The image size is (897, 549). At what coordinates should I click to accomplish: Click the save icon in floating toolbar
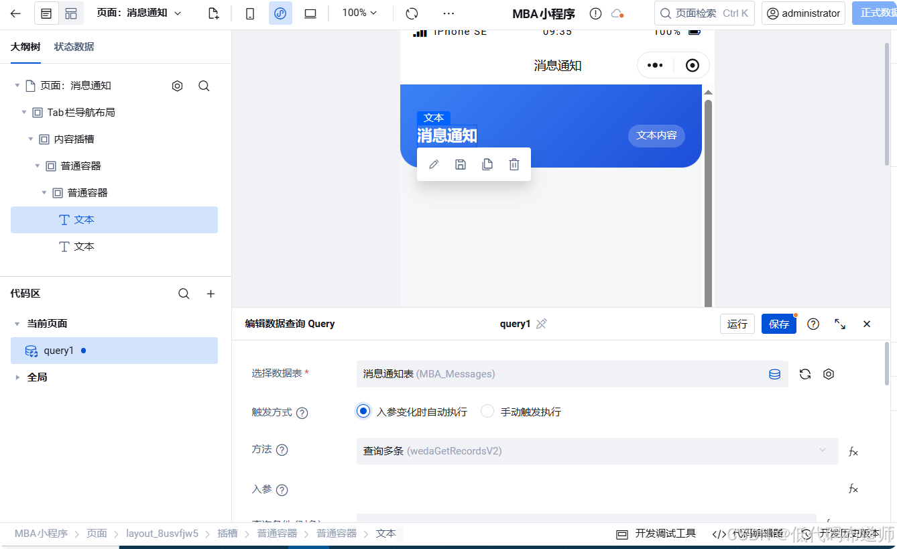461,164
